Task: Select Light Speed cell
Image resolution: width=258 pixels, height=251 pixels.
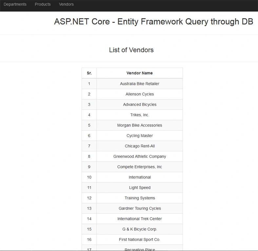Action: click(x=140, y=188)
